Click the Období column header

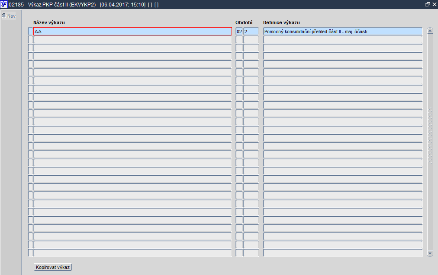244,22
